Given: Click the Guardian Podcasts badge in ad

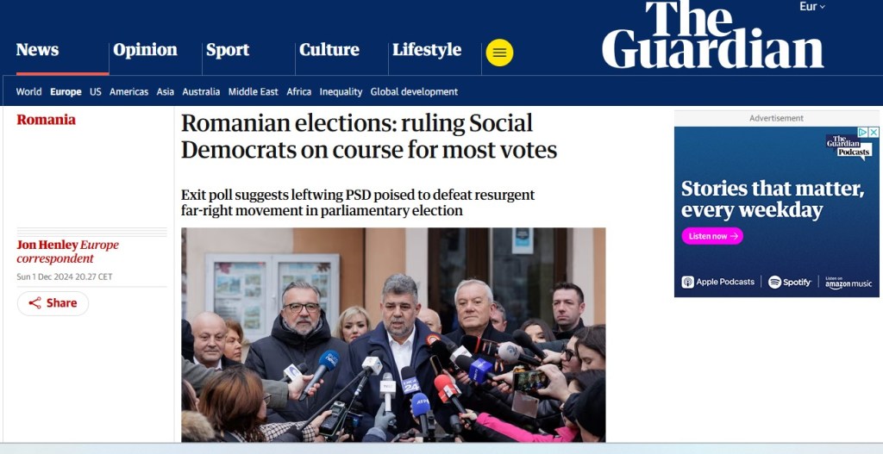Looking at the screenshot, I should pos(849,146).
